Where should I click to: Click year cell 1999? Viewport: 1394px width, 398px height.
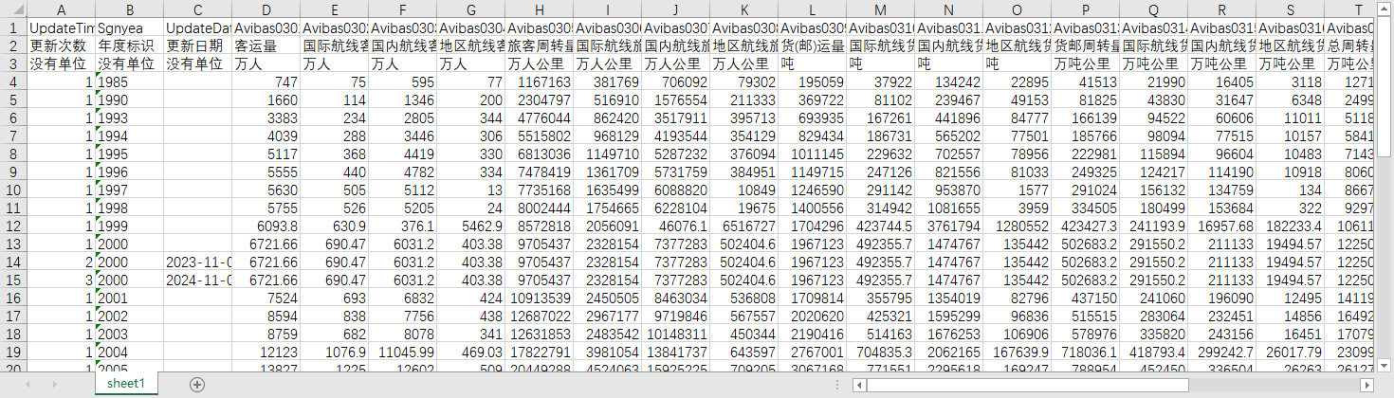point(130,226)
